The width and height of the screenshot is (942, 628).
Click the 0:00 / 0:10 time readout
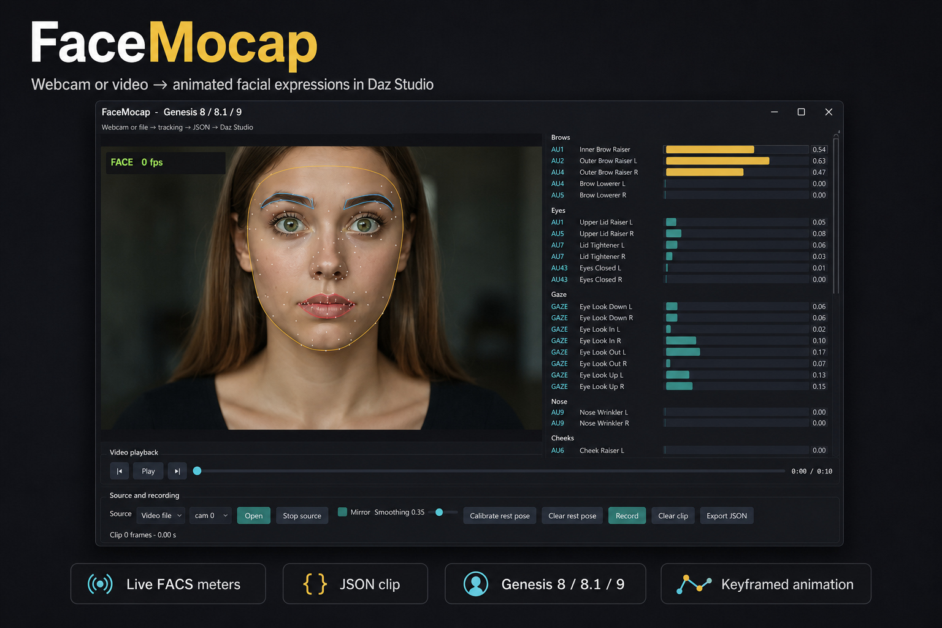(x=811, y=471)
